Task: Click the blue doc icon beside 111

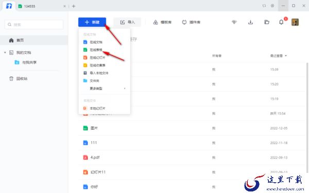Action: pos(85,143)
